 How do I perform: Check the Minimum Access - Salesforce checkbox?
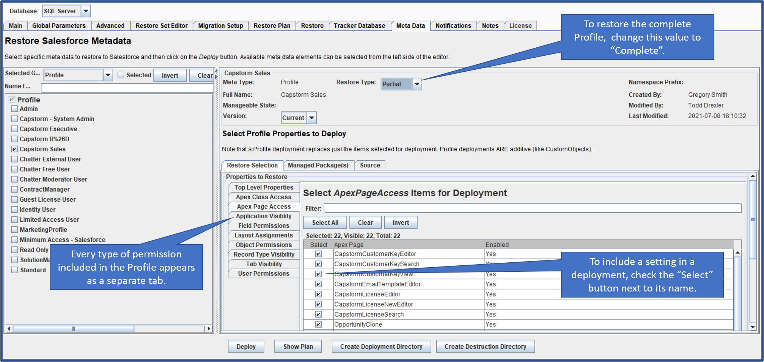[x=14, y=240]
